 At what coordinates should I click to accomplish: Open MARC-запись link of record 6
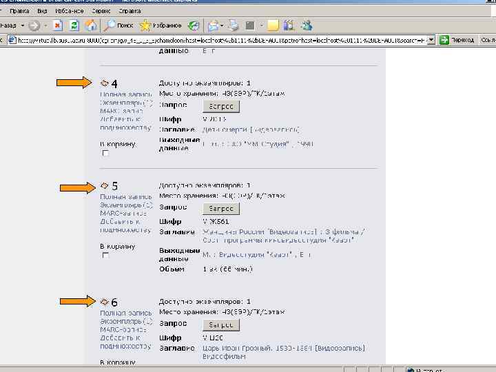click(123, 329)
